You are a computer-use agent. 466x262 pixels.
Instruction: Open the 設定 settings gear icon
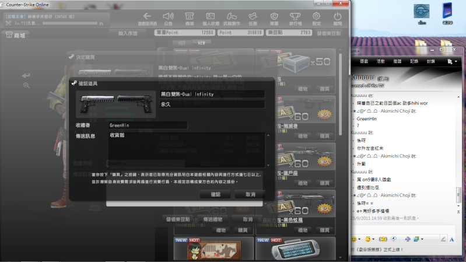click(316, 16)
